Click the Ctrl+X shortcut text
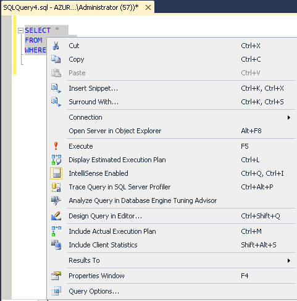 coord(251,46)
